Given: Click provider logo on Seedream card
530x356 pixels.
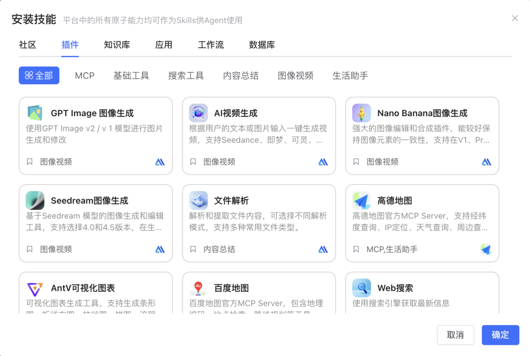Looking at the screenshot, I should pyautogui.click(x=160, y=250).
